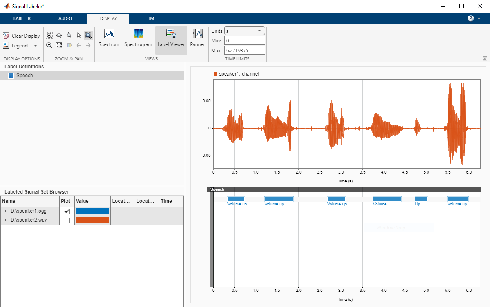Screen dimensions: 490x307
Task: Open the Spectrogram view
Action: tap(138, 38)
